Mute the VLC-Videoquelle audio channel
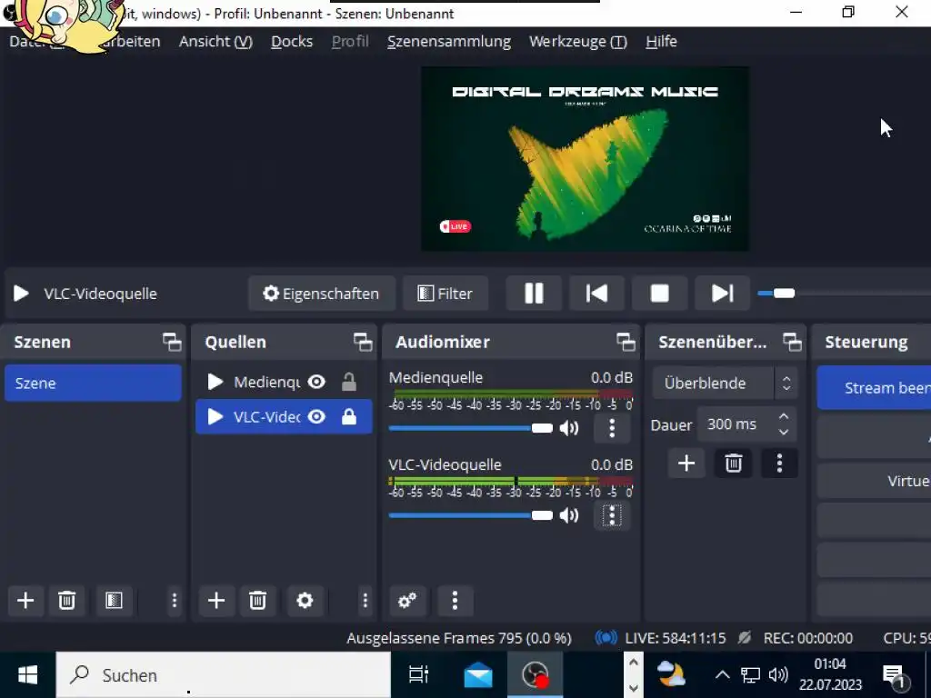 click(x=569, y=515)
